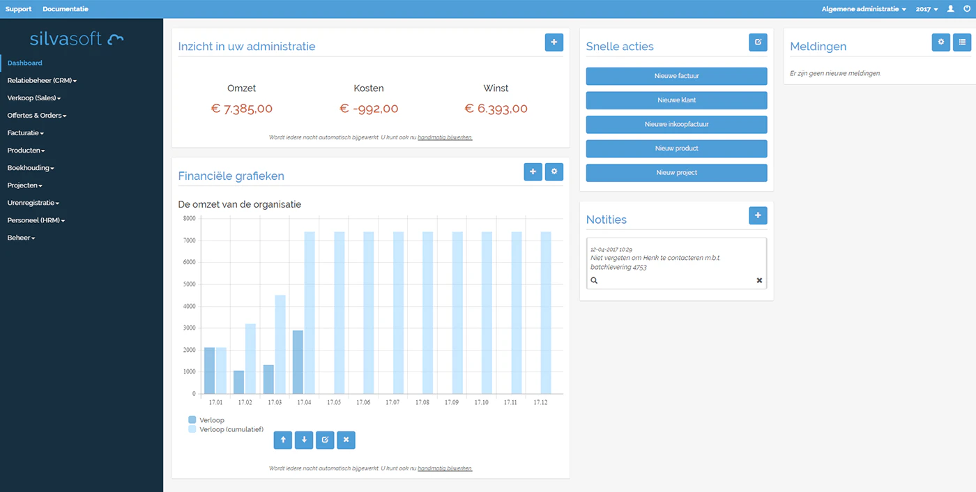
Task: Edit Snelle acties via the pencil icon
Action: [x=758, y=42]
